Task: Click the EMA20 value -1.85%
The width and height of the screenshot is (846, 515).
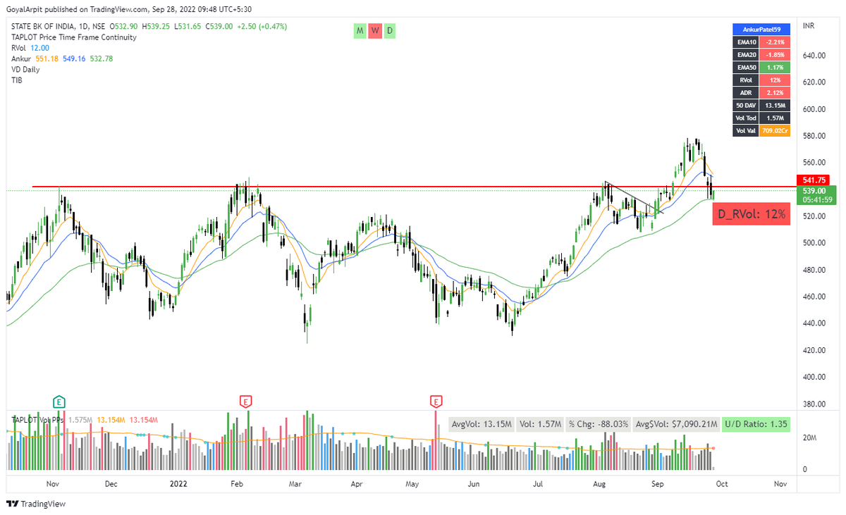Action: pyautogui.click(x=775, y=55)
